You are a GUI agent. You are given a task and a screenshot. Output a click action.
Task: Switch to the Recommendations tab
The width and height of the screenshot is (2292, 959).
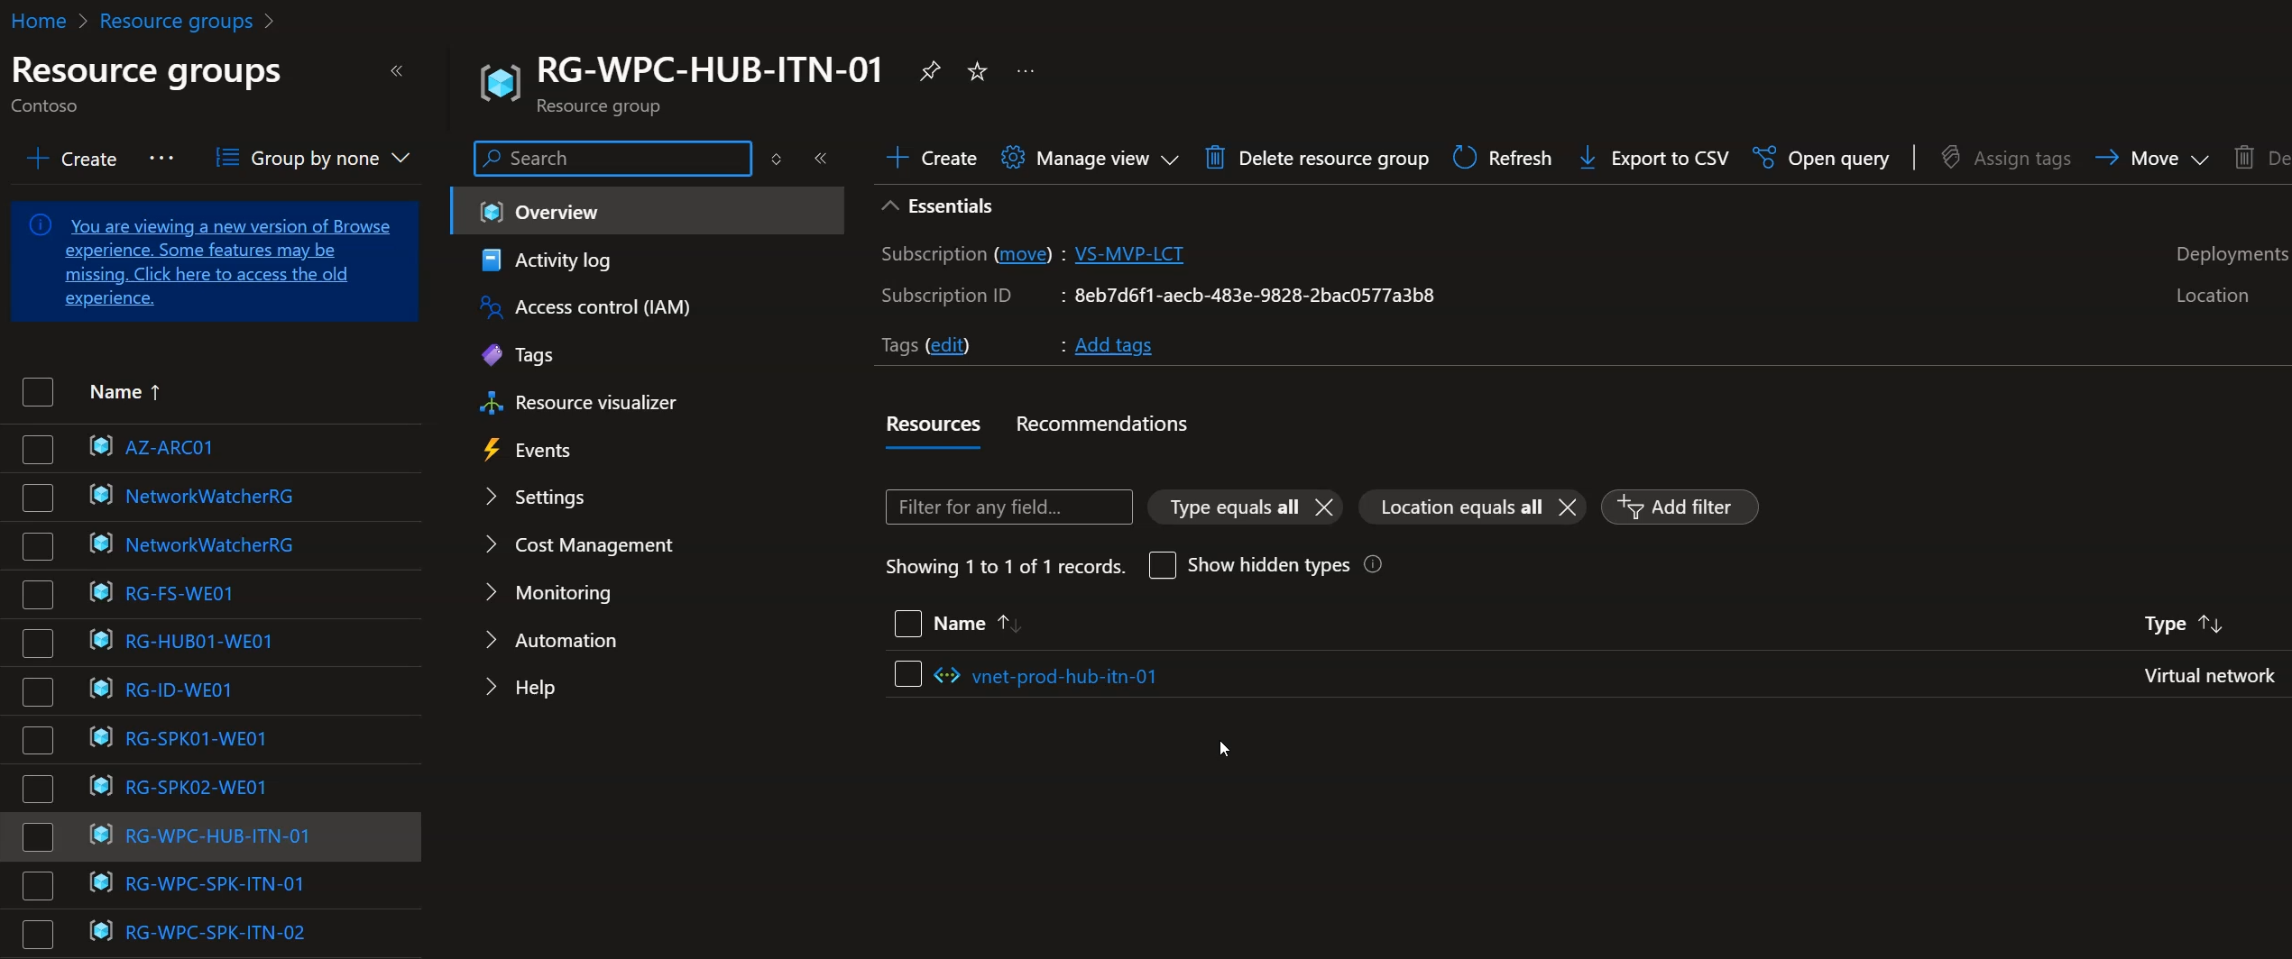coord(1101,424)
